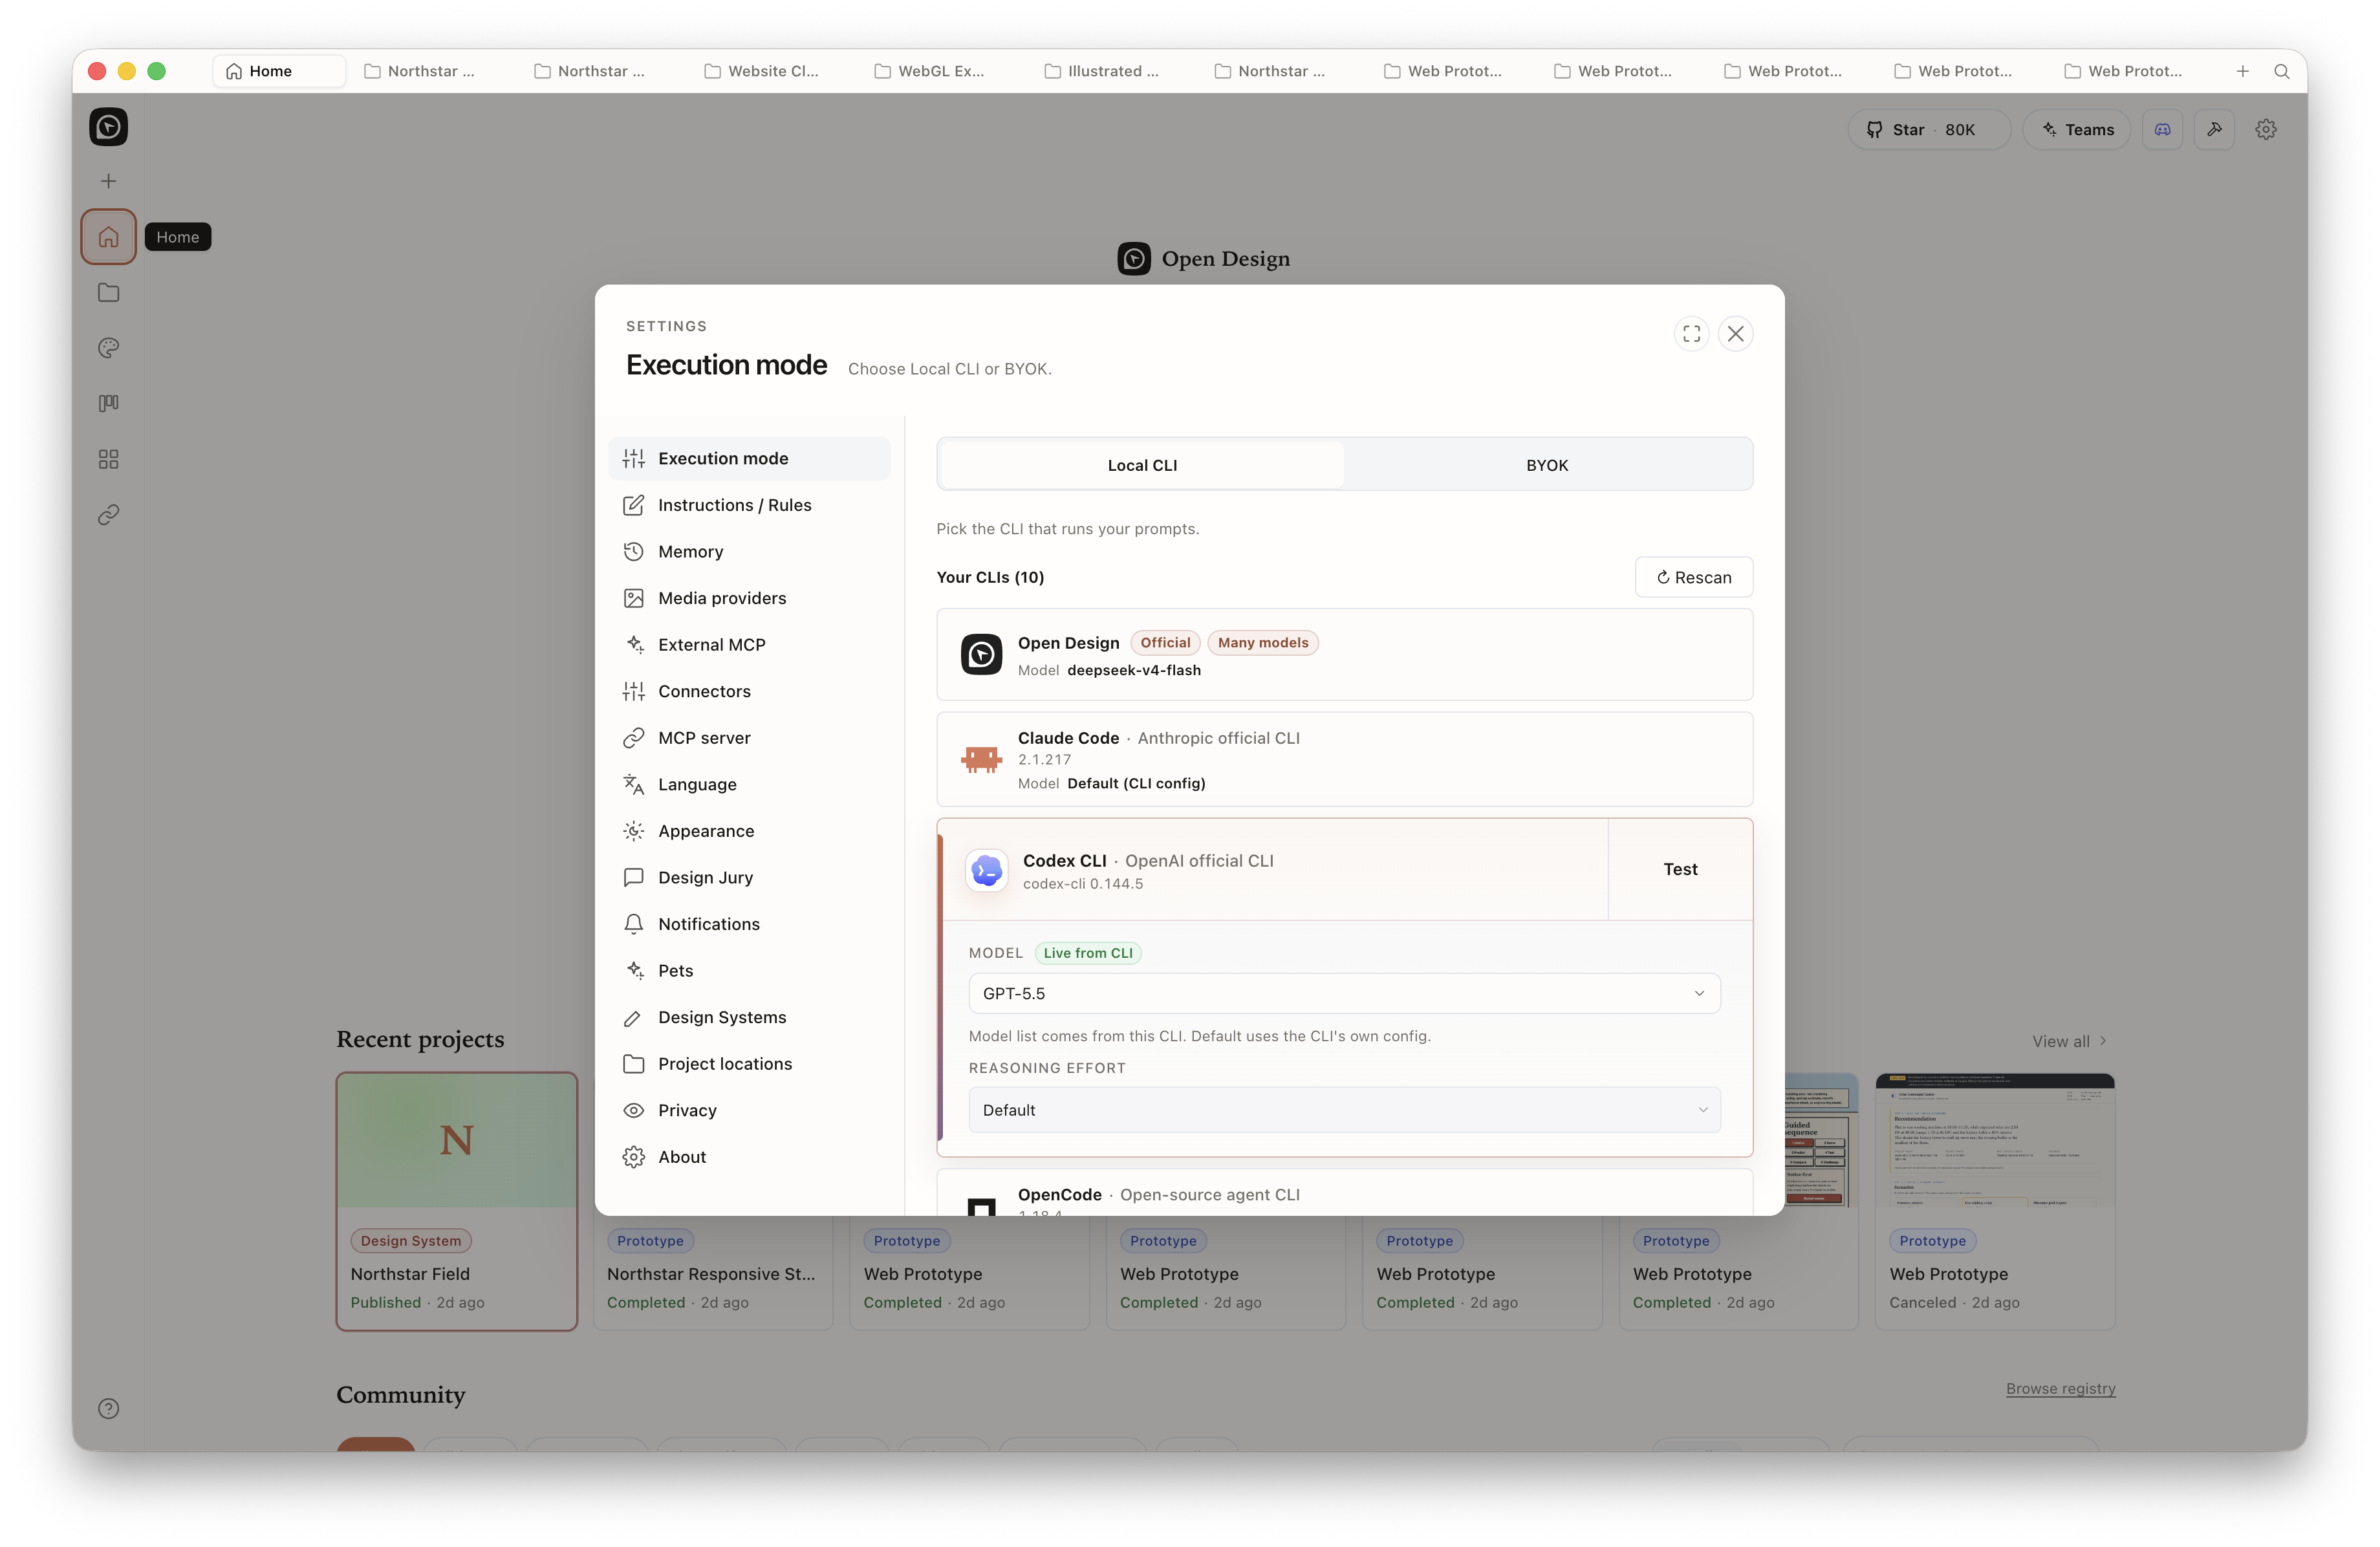2380x1547 pixels.
Task: Open Connectors settings section
Action: coord(749,692)
